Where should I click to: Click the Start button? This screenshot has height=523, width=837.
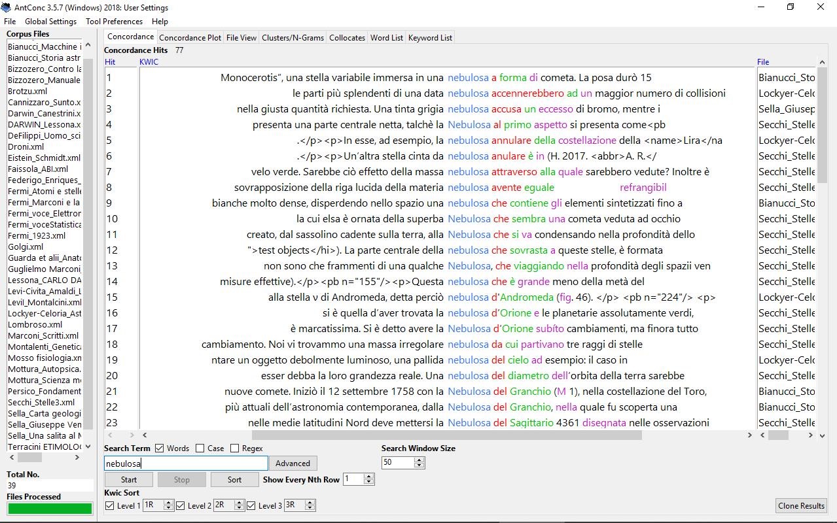pos(129,480)
